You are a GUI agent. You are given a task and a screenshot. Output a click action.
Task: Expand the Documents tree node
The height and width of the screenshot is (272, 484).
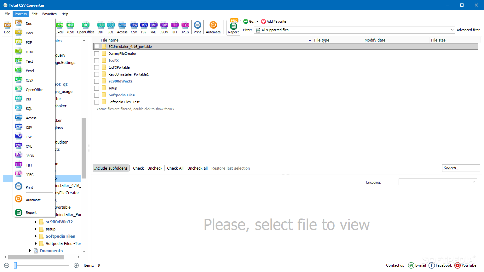30,251
